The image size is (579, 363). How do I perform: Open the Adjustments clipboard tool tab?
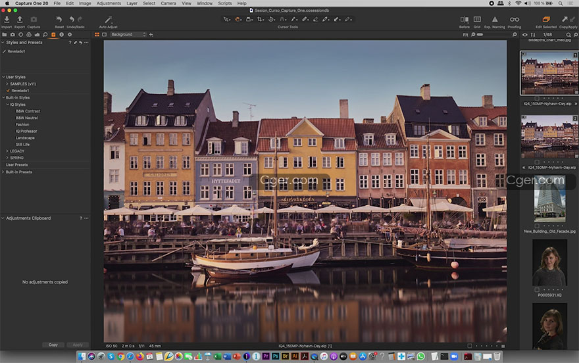pos(53,34)
